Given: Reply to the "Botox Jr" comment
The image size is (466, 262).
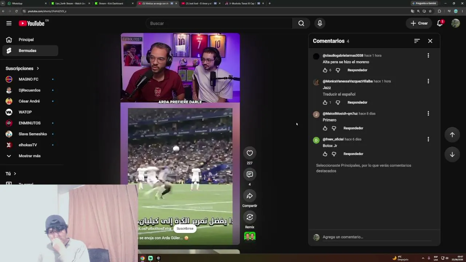Looking at the screenshot, I should (353, 154).
